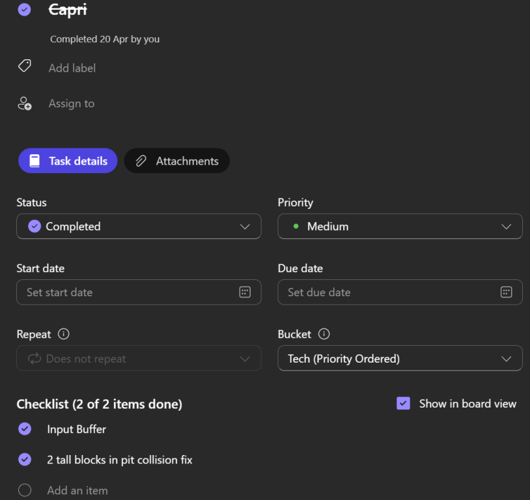This screenshot has width=530, height=500.
Task: Select the Task details tab
Action: 68,161
